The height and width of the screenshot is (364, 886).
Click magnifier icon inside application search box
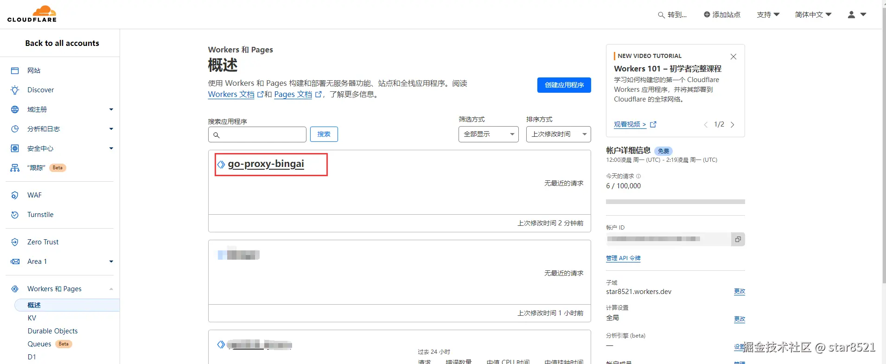[216, 135]
